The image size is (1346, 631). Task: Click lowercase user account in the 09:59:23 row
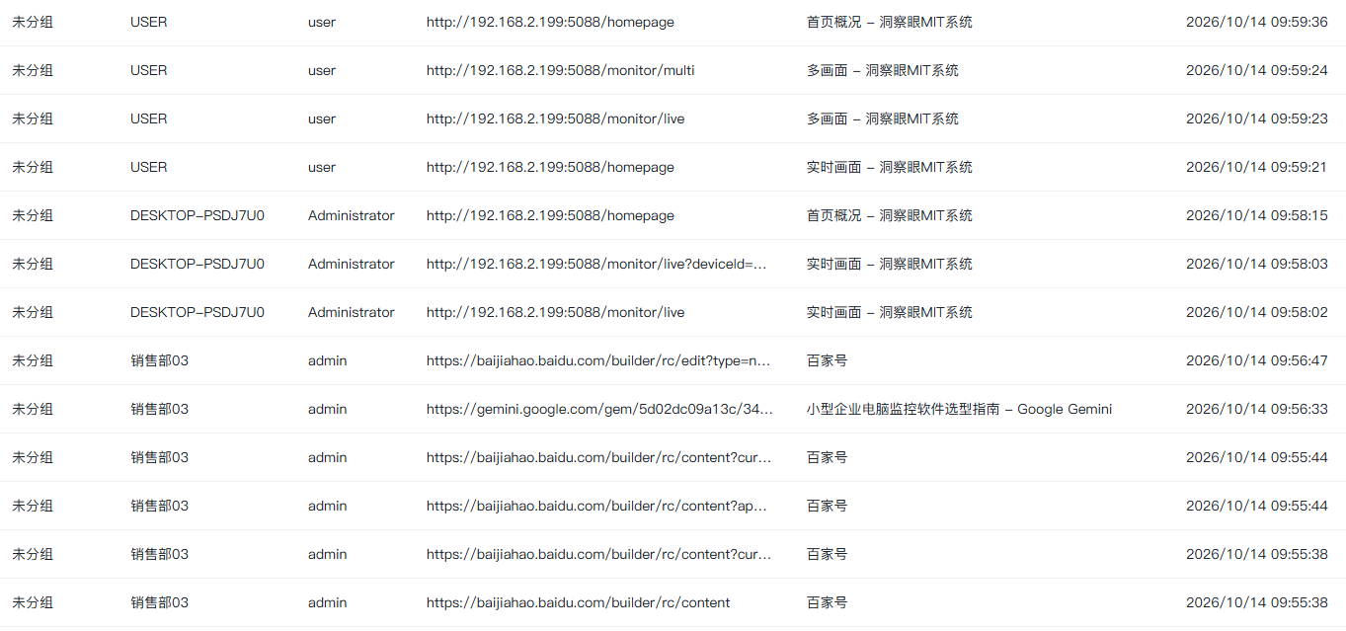pos(322,118)
